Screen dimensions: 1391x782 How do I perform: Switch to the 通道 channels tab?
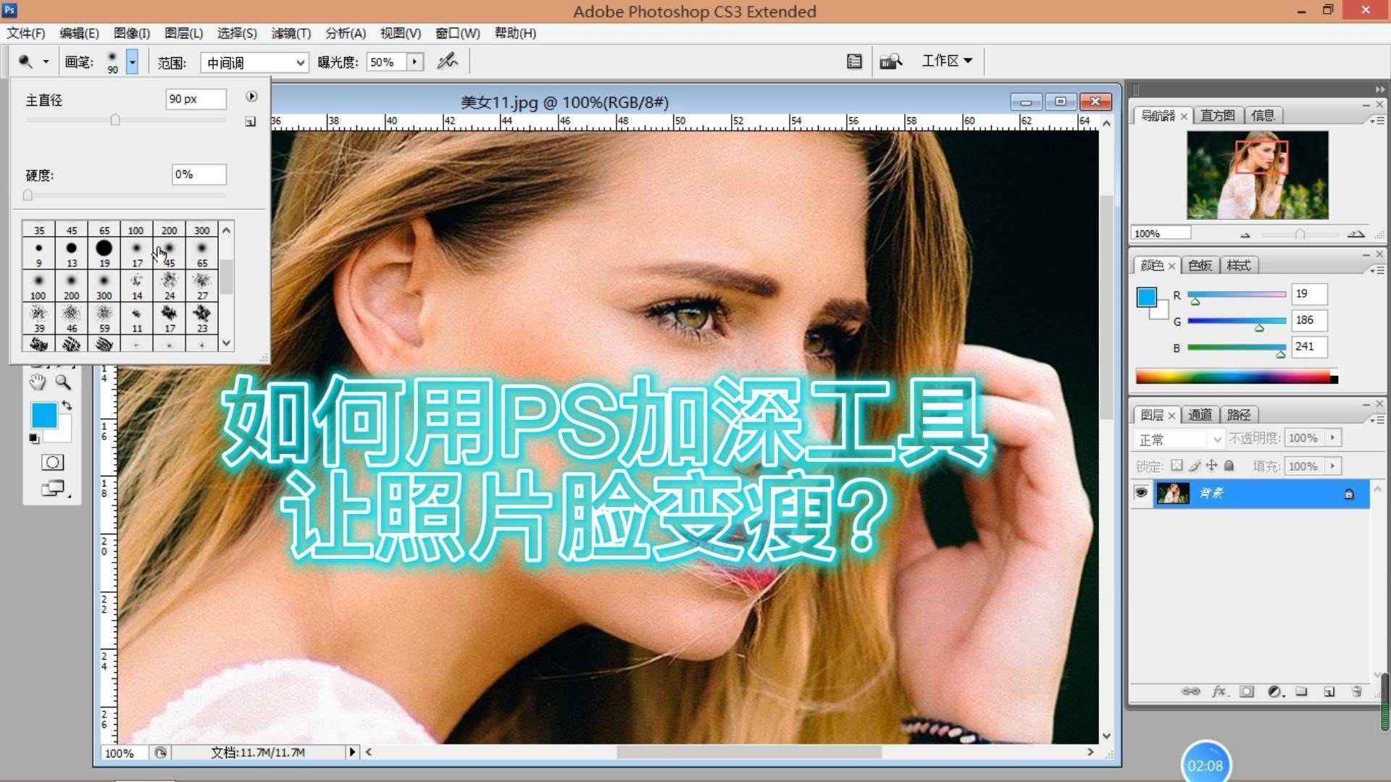point(1200,415)
